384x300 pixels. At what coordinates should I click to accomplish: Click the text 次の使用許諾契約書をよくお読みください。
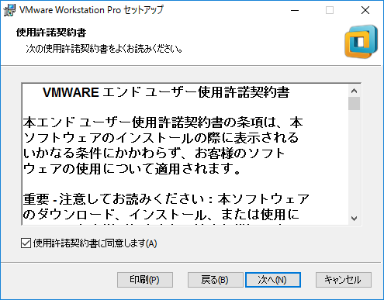(x=105, y=49)
